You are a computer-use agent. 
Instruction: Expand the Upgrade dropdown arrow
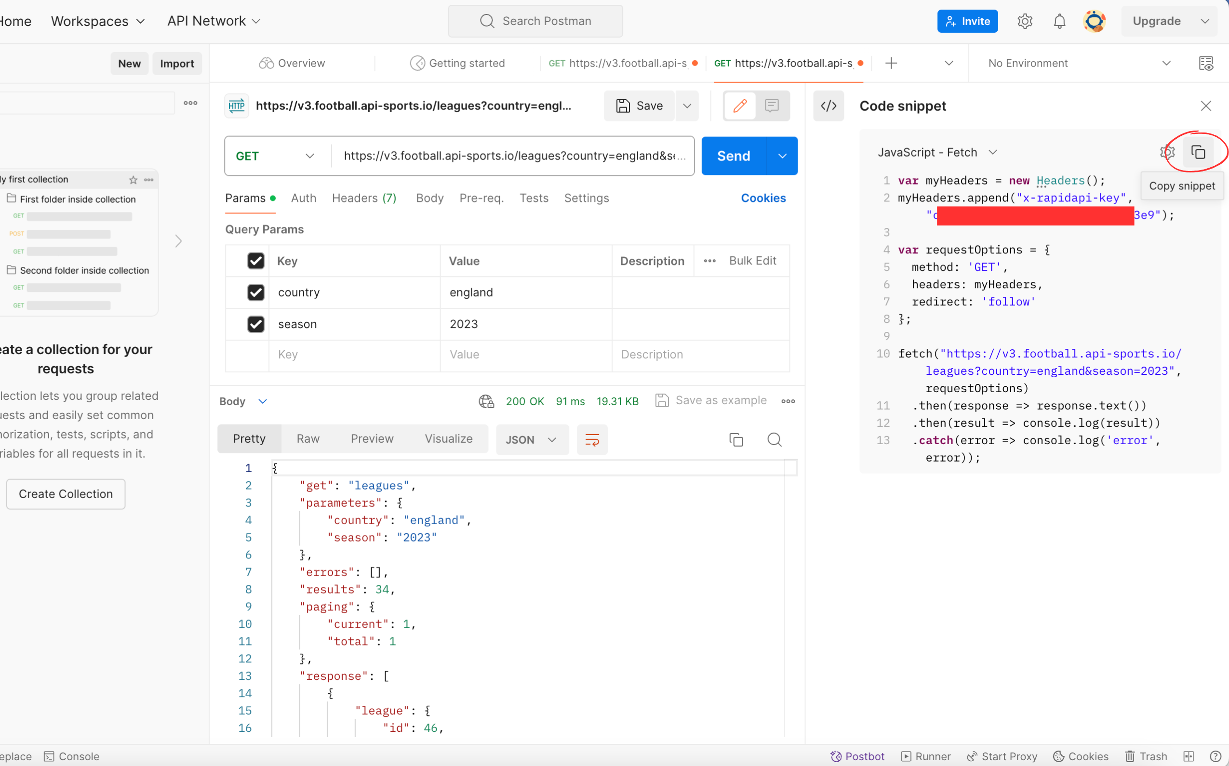[1205, 21]
